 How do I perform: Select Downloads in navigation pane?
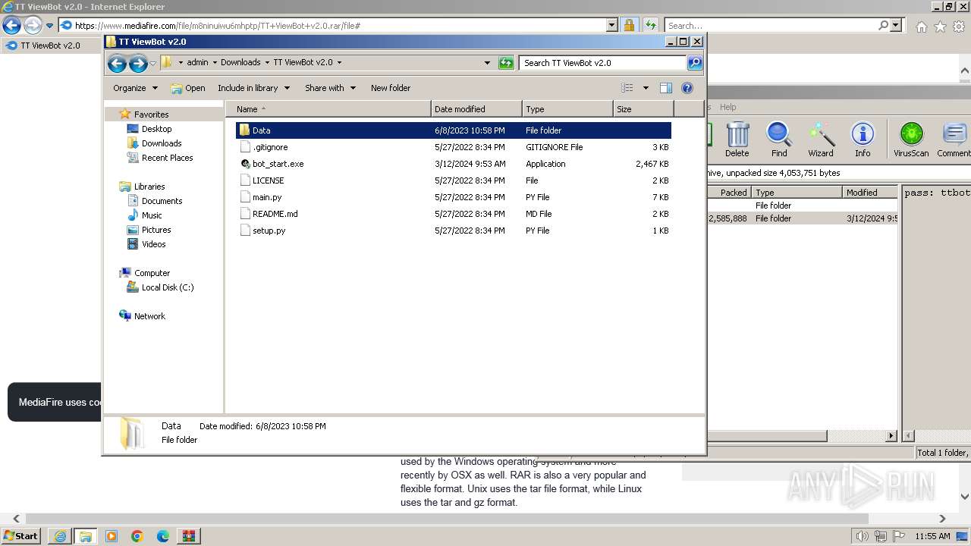pyautogui.click(x=162, y=143)
